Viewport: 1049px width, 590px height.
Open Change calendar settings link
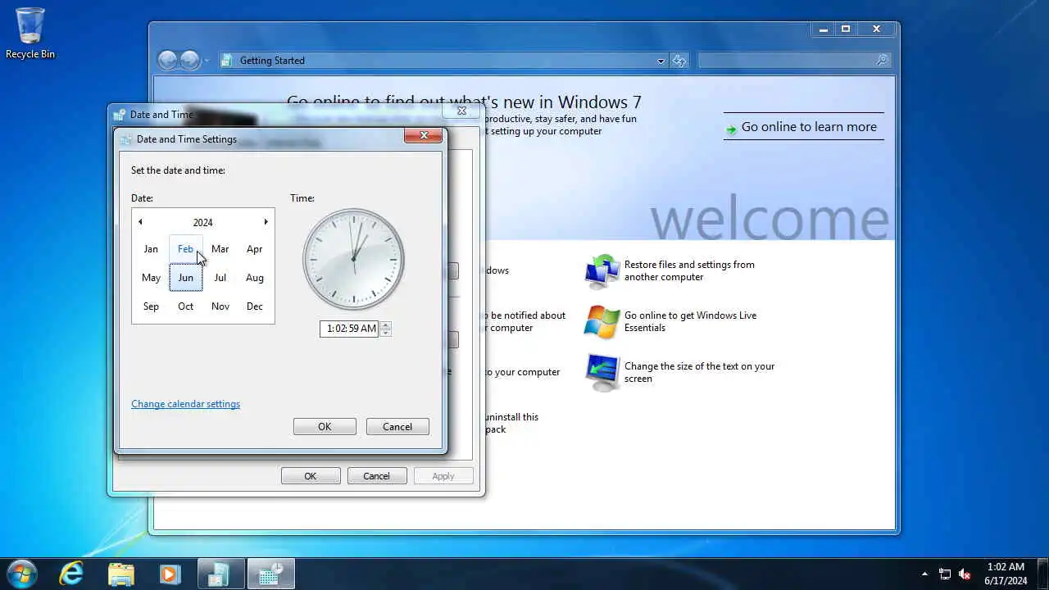185,404
